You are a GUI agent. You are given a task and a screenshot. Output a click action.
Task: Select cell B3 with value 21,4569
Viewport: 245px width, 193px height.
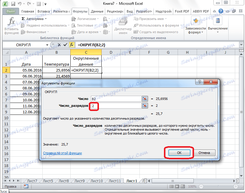tap(56, 76)
